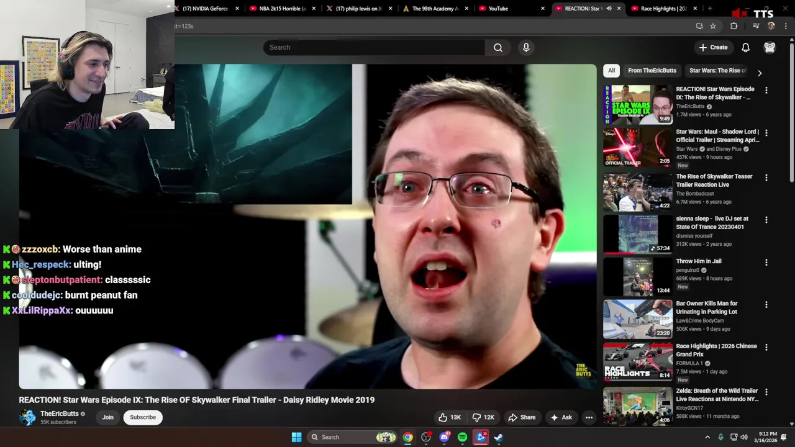Open Chrome media control icon
This screenshot has height=447, width=795.
[x=756, y=26]
